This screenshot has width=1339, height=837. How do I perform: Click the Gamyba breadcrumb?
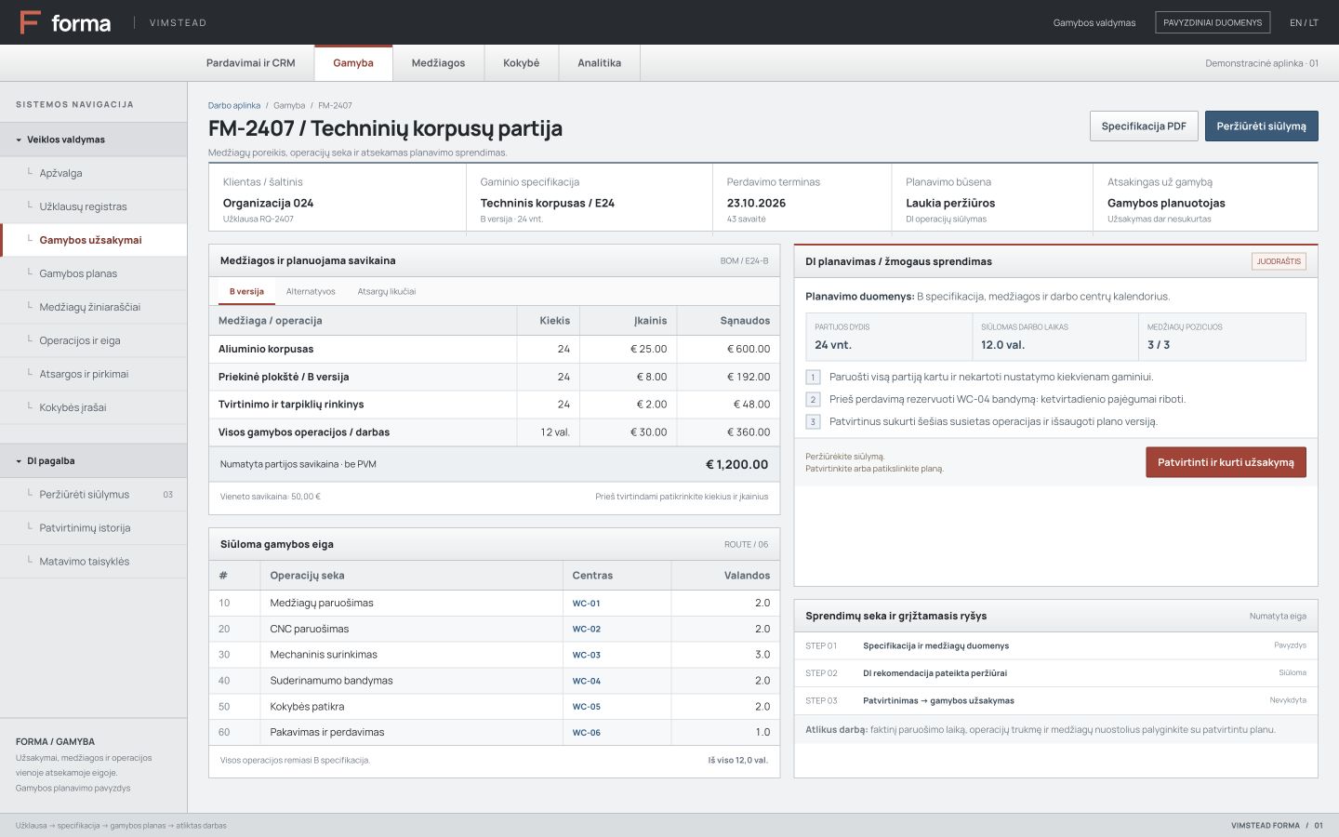[x=289, y=106]
